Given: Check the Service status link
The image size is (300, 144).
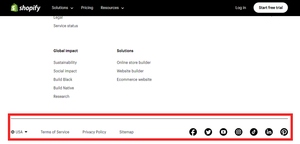Looking at the screenshot, I should (x=66, y=26).
